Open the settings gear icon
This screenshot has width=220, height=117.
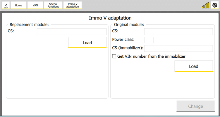pos(214,5)
